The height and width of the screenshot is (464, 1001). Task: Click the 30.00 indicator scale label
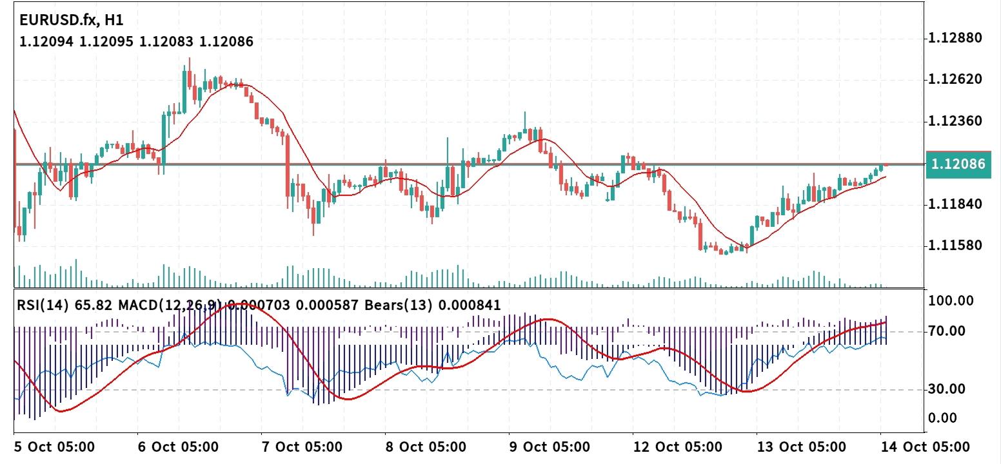(947, 389)
